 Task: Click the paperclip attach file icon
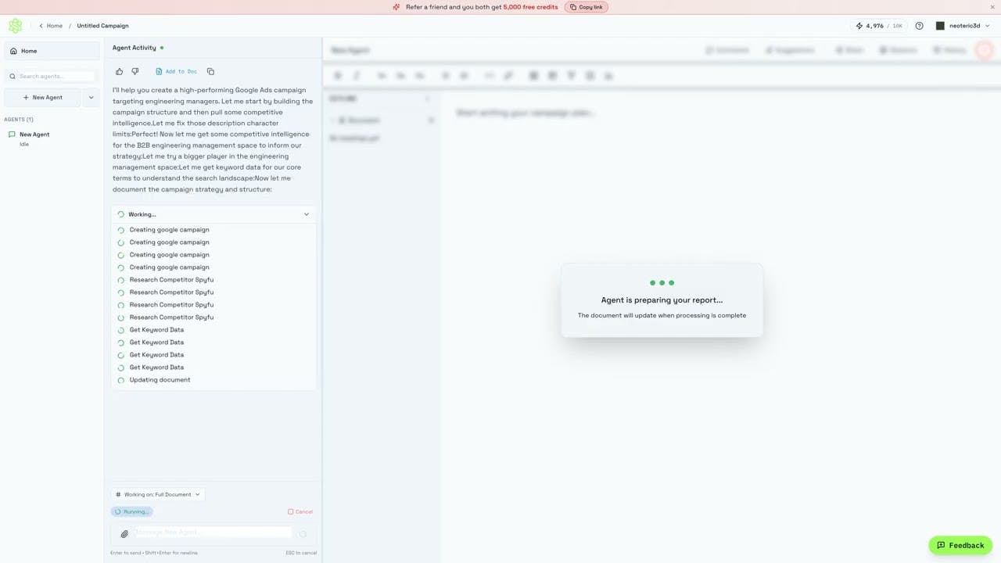point(124,534)
